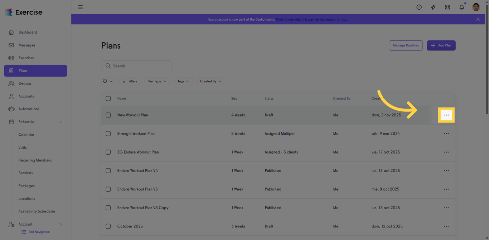Open the notifications bell
The width and height of the screenshot is (489, 240).
[x=462, y=7]
